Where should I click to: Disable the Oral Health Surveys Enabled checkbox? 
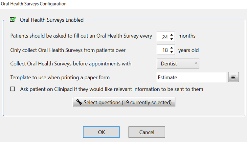click(13, 20)
